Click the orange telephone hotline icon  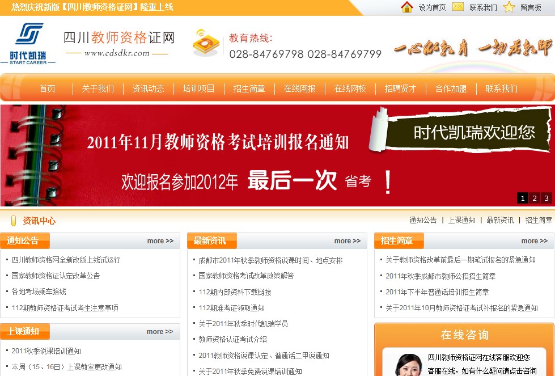pos(205,43)
